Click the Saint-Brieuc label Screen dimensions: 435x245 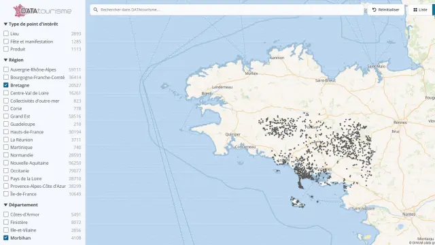326,80
